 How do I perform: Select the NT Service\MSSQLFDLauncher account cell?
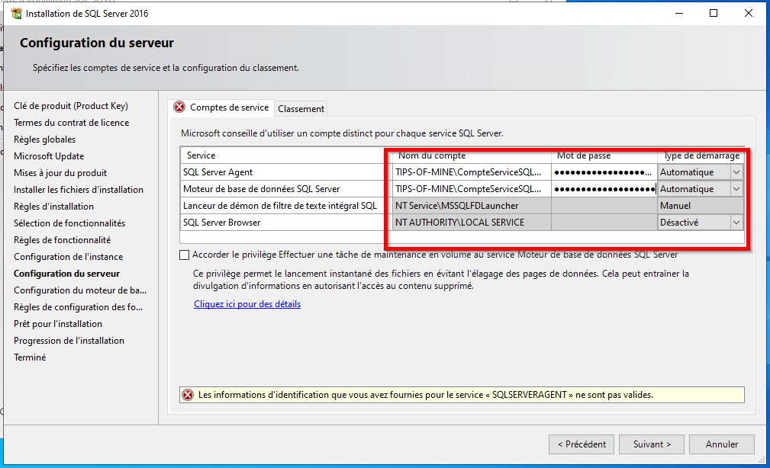point(472,206)
